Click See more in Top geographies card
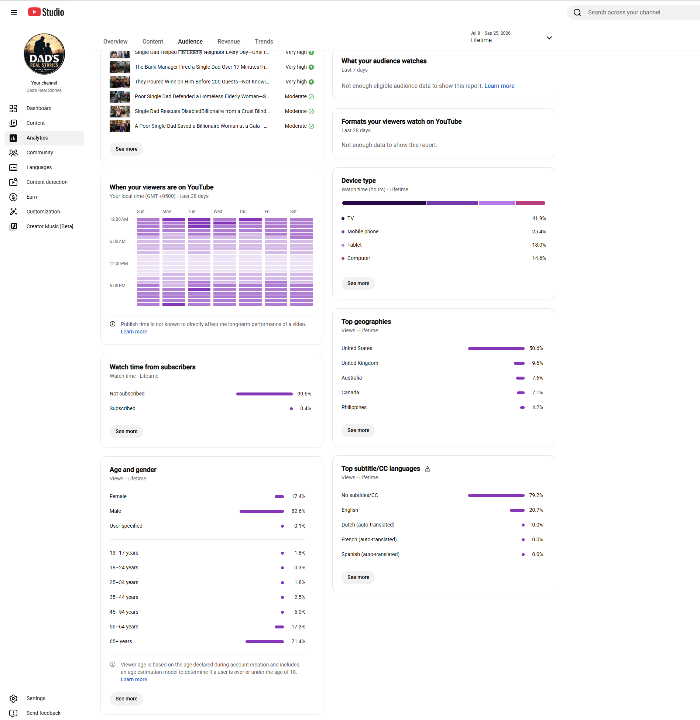Screen dimensions: 700x720 358,431
